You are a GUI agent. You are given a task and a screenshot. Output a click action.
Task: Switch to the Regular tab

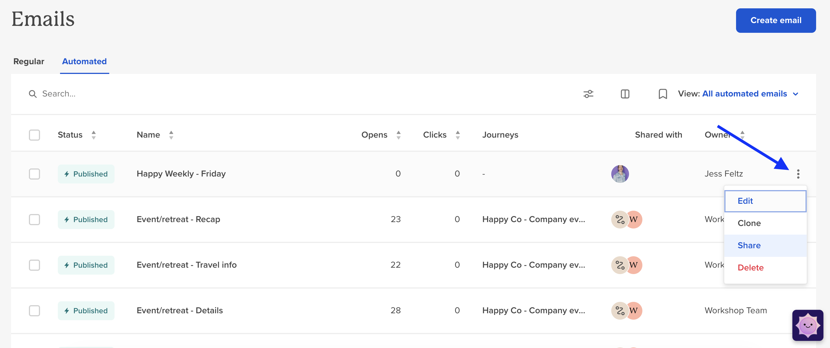coord(29,61)
